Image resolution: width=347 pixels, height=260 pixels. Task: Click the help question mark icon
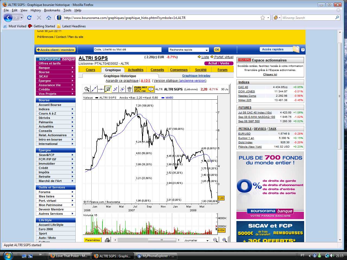pos(303,50)
